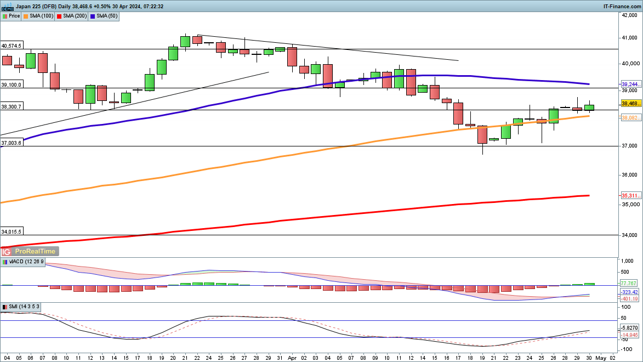The width and height of the screenshot is (643, 362).
Task: Click the ProRealTime watermark link
Action: (x=35, y=252)
